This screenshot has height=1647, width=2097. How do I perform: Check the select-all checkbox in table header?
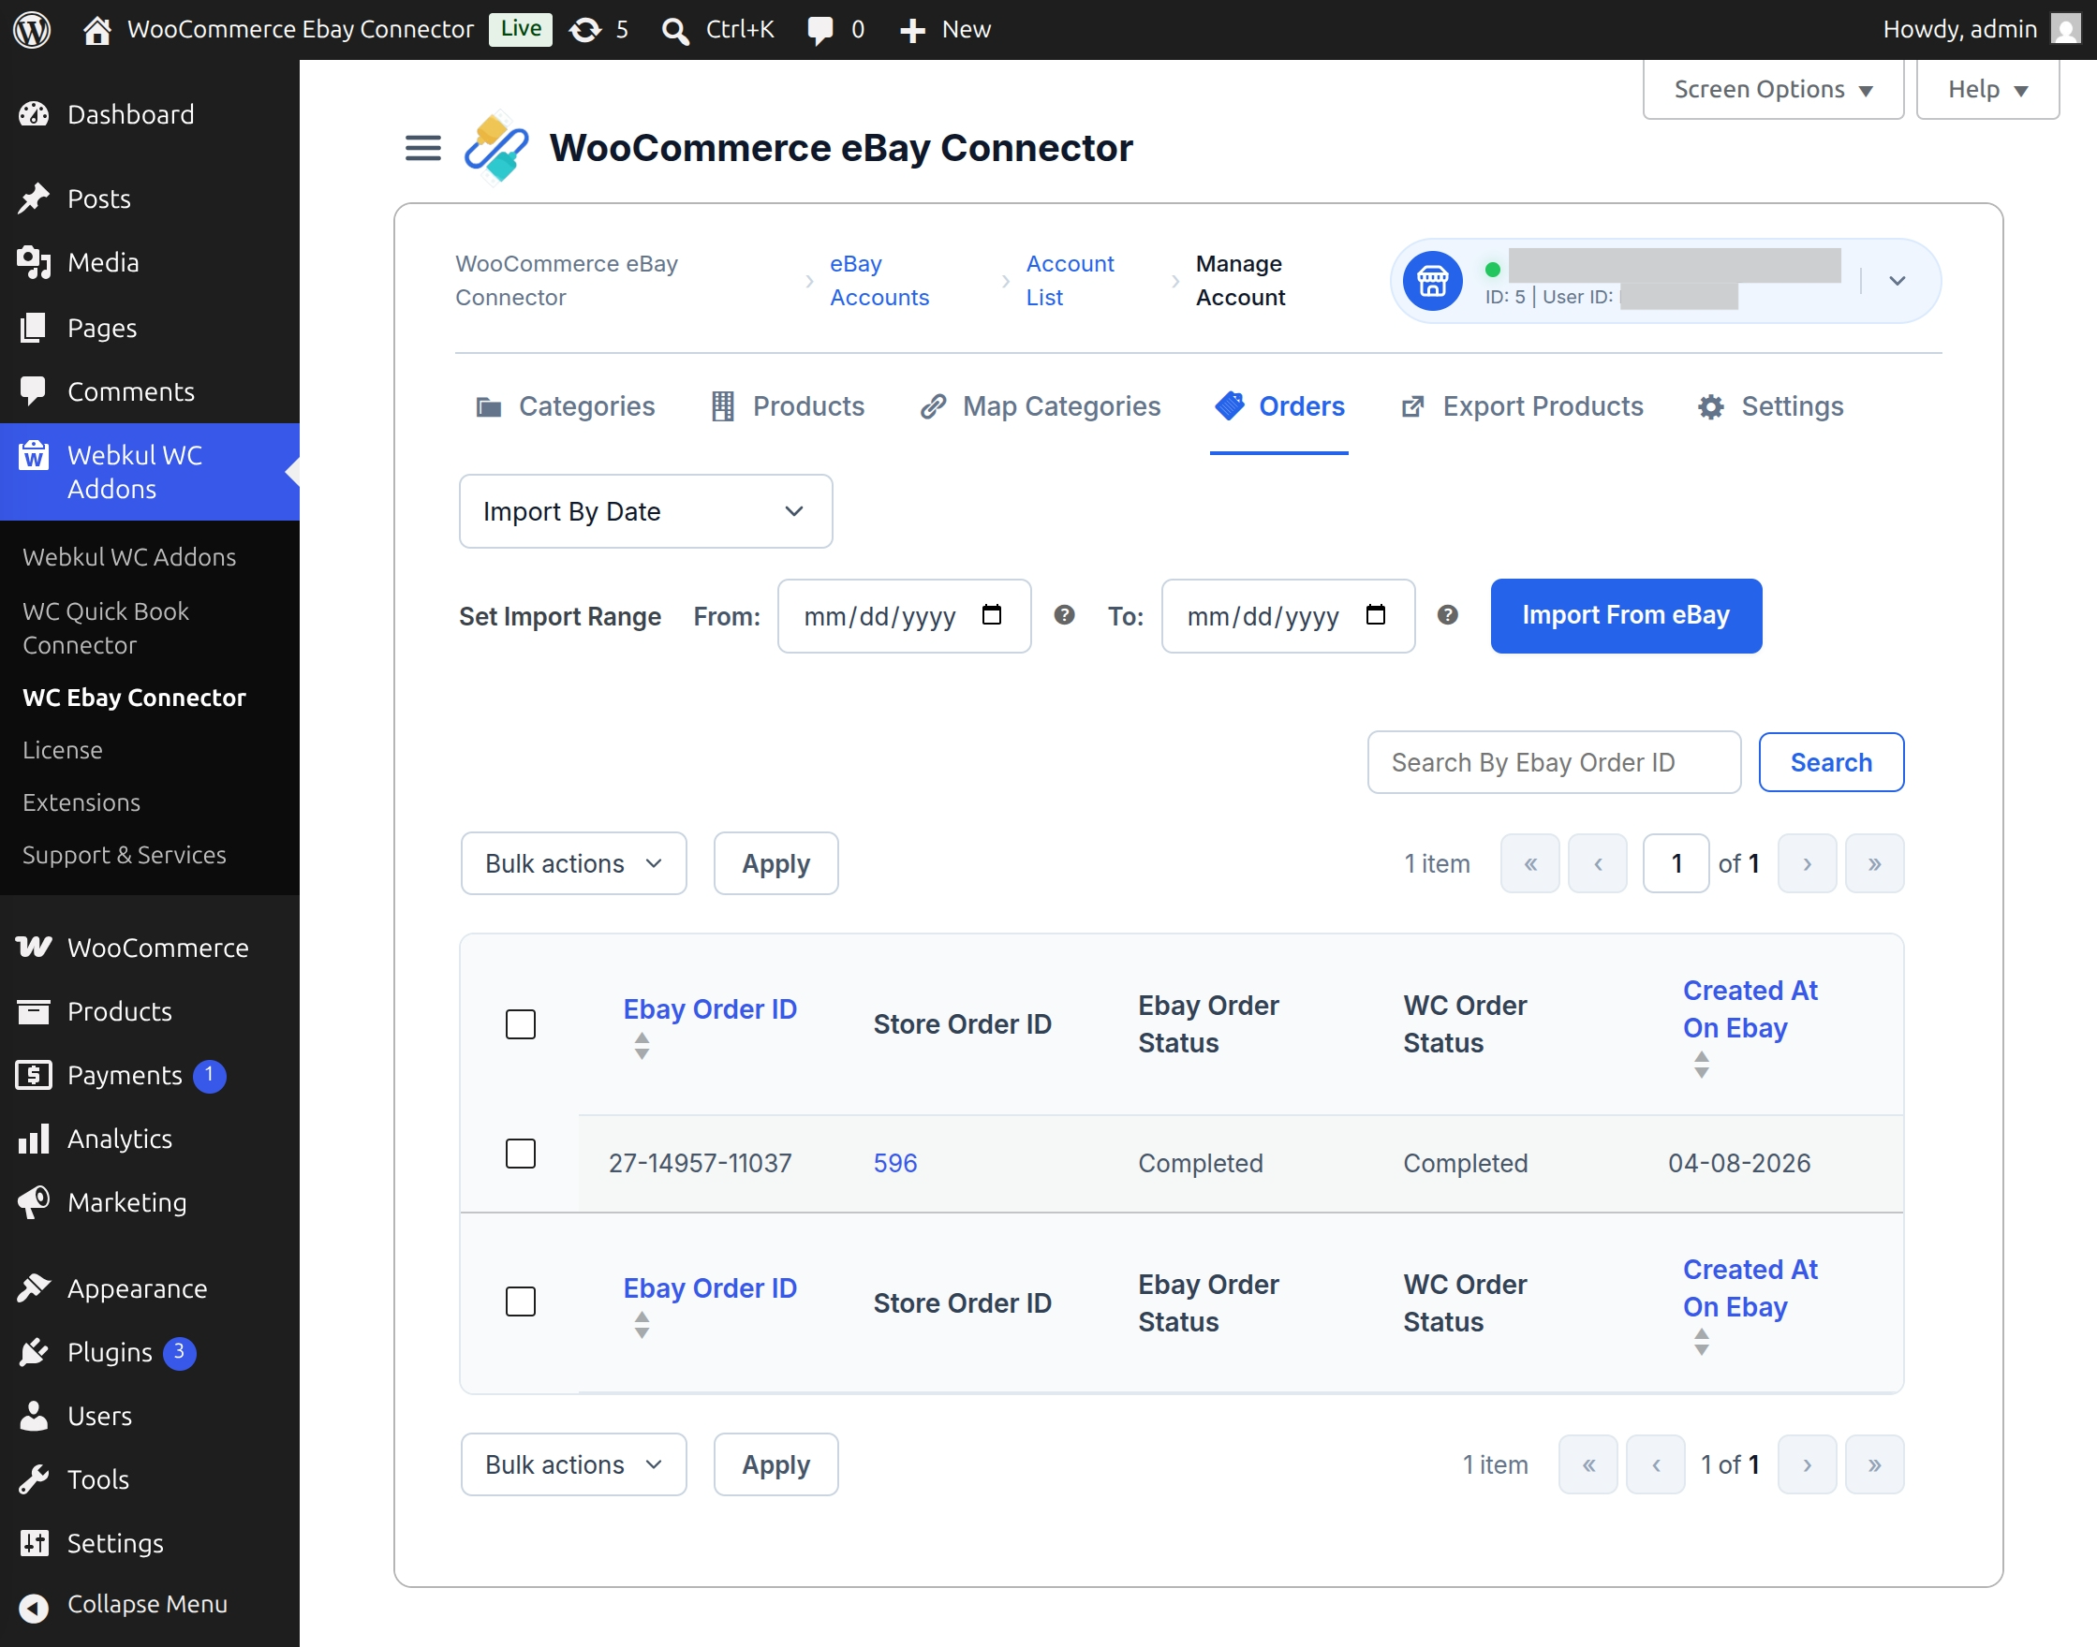coord(521,1024)
